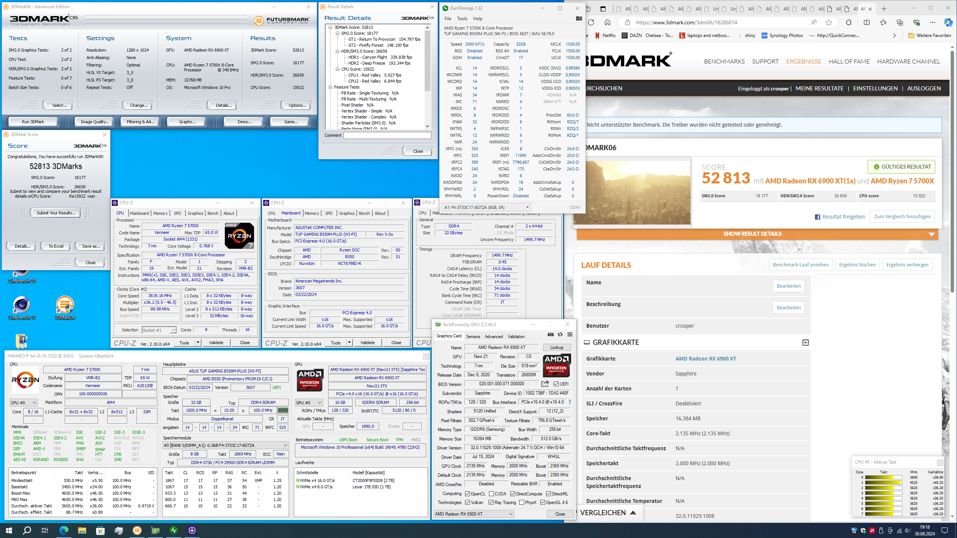Switch to Advanced tab in GPU-Z
Image resolution: width=957 pixels, height=538 pixels.
pyautogui.click(x=493, y=336)
